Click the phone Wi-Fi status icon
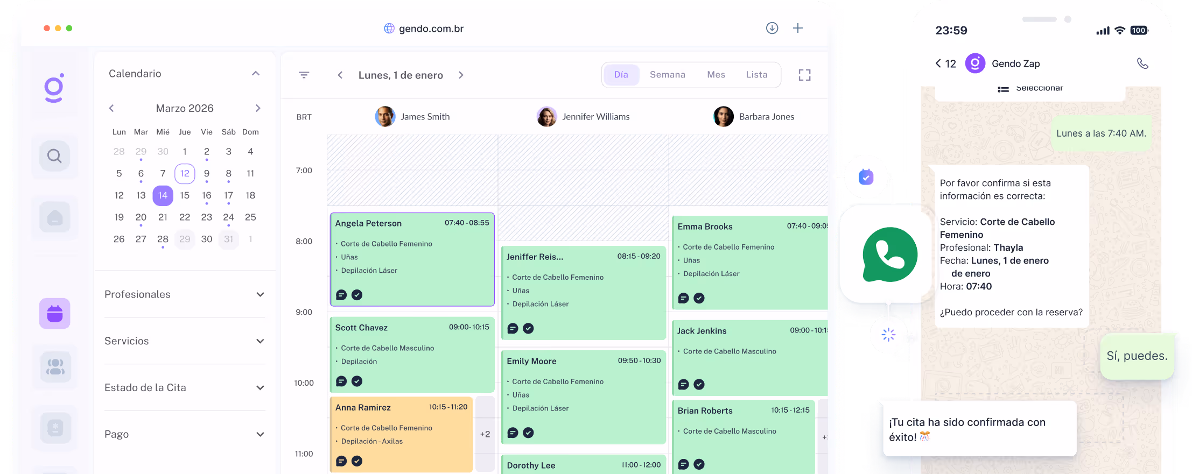Viewport: 1192px width, 474px height. (x=1120, y=31)
